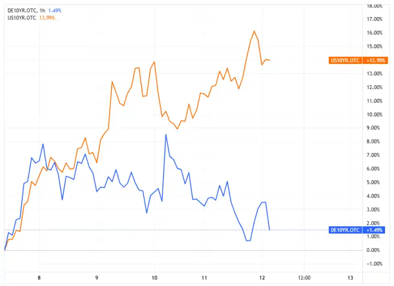The height and width of the screenshot is (286, 394).
Task: Click date 8 on the time axis
Action: (40, 277)
